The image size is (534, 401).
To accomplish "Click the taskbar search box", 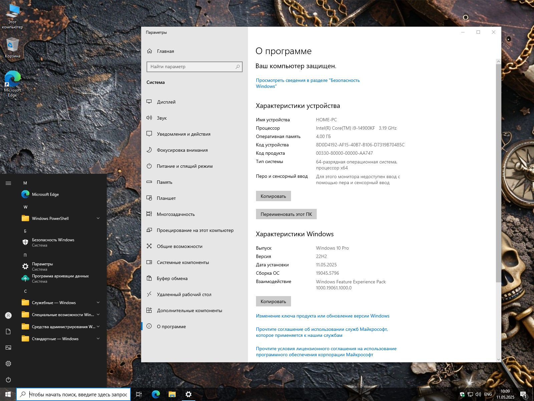I will 73,394.
